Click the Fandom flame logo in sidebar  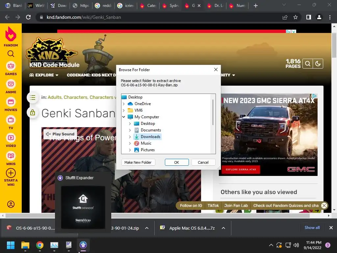11,34
